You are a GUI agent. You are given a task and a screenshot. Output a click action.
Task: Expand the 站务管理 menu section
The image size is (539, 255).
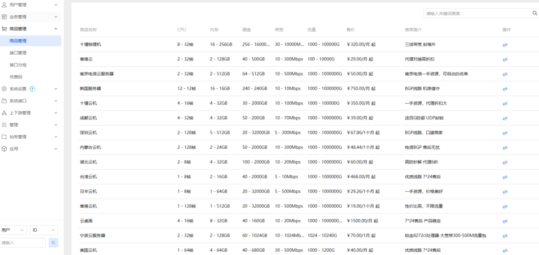point(31,137)
